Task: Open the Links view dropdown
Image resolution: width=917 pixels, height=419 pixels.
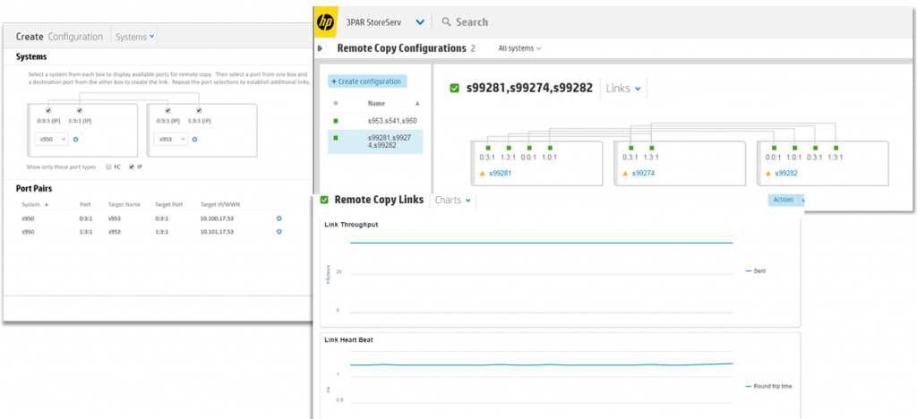Action: point(623,89)
